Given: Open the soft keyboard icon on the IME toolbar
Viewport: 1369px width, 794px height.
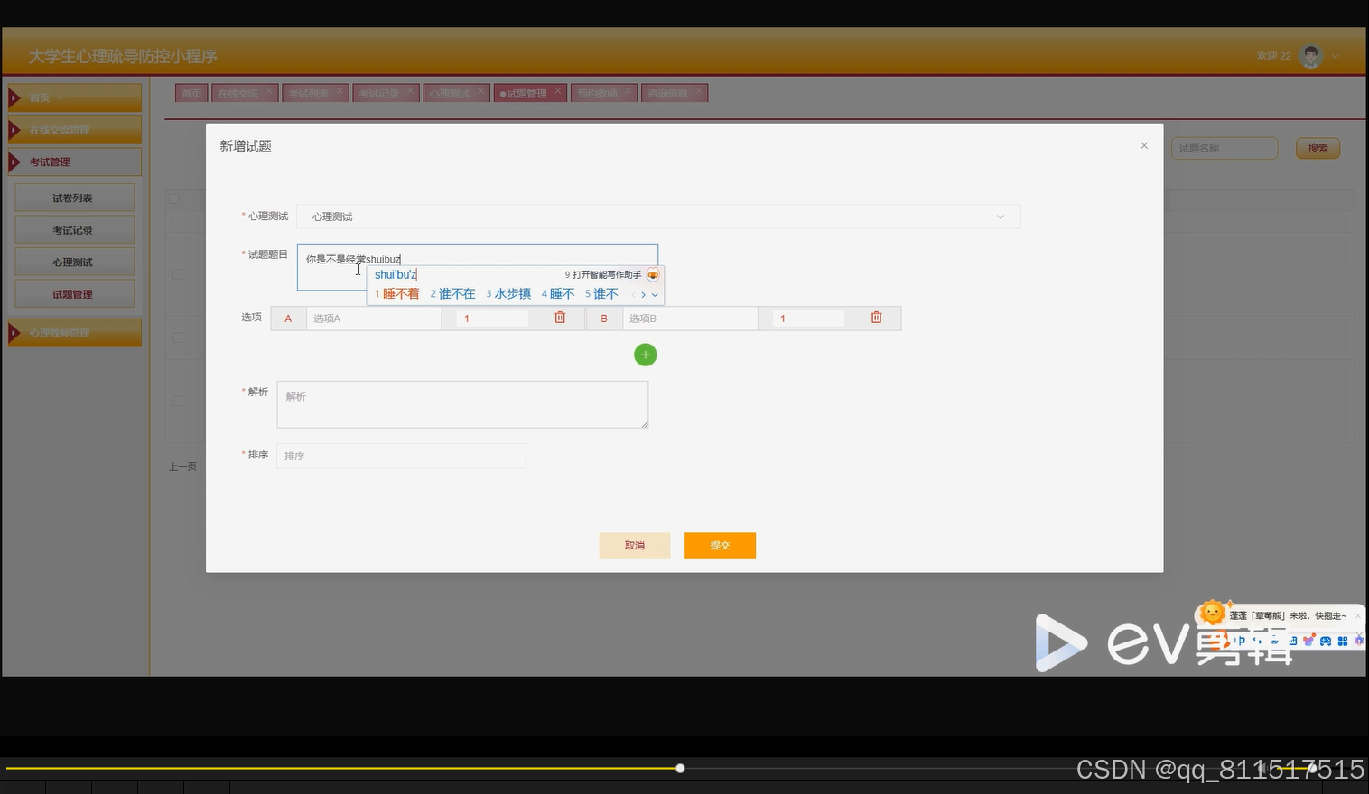Looking at the screenshot, I should coord(1292,641).
